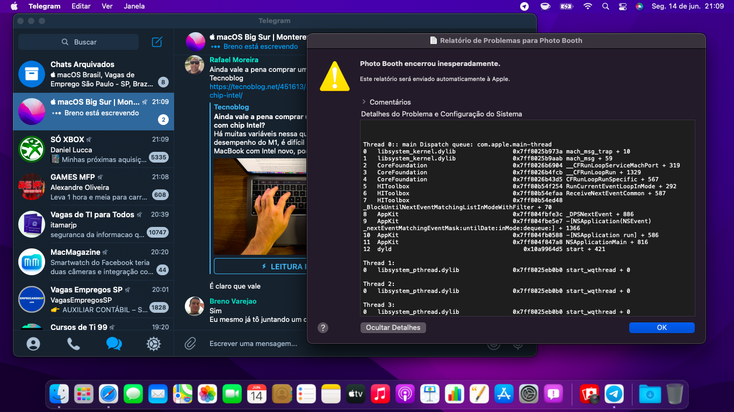734x412 pixels.
Task: Open Telegram from the Dock
Action: coord(614,394)
